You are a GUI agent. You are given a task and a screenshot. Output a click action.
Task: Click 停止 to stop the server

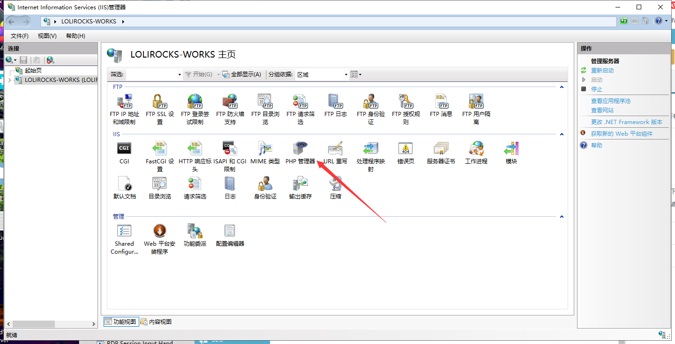tap(597, 89)
